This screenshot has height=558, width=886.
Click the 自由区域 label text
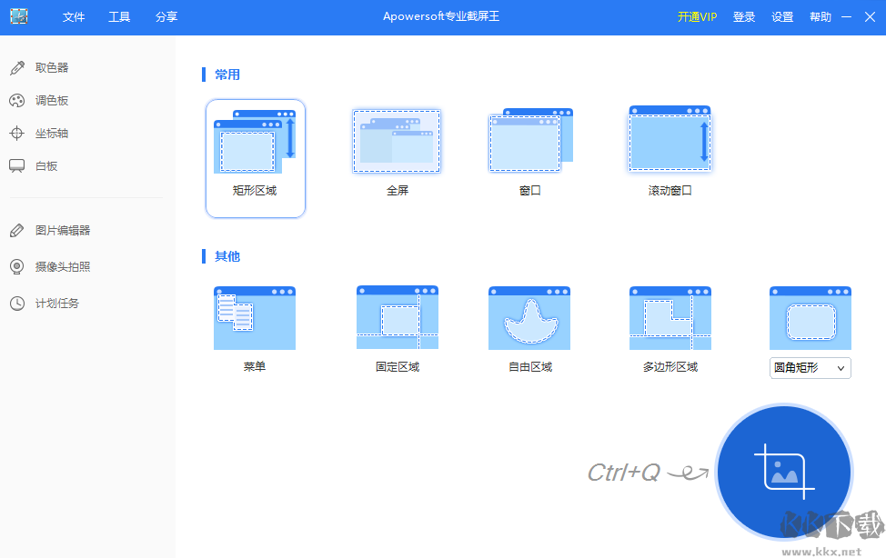point(530,367)
